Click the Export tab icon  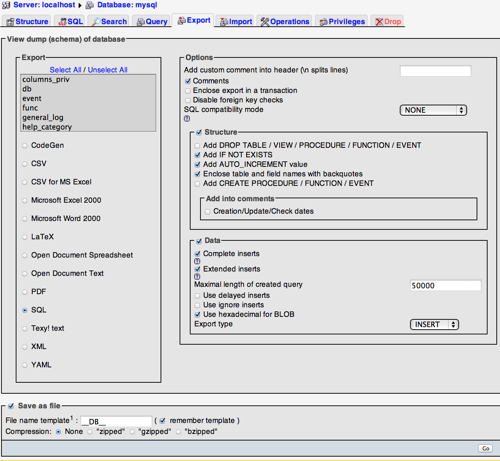[182, 20]
